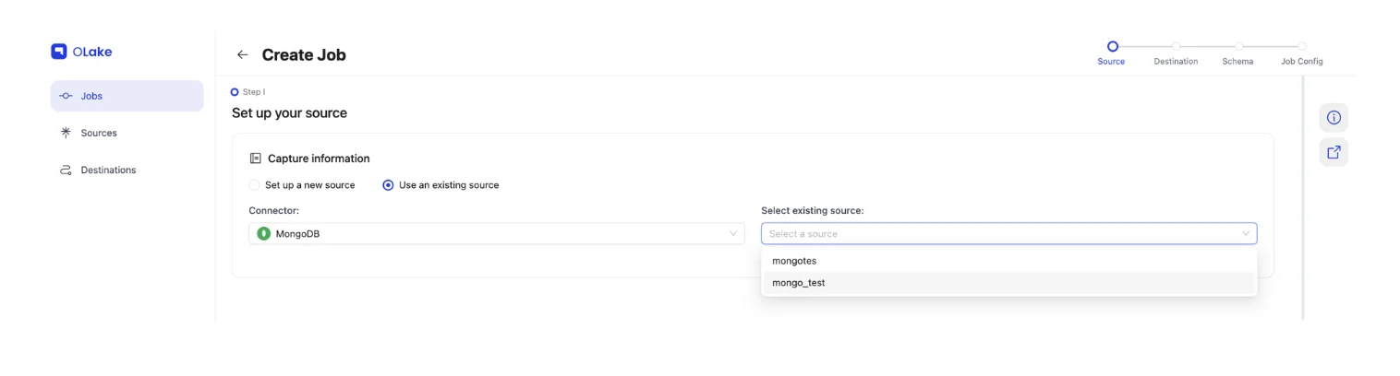The width and height of the screenshot is (1400, 376).
Task: Open the Sources page in sidebar
Action: [x=99, y=133]
